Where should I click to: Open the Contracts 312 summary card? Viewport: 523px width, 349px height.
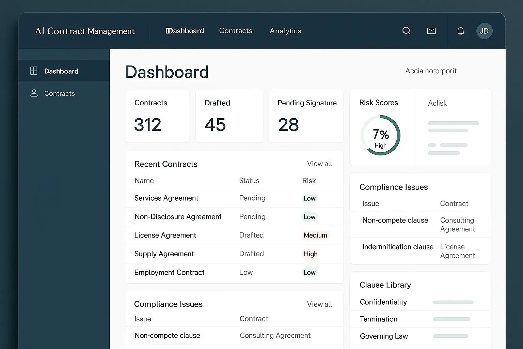157,116
